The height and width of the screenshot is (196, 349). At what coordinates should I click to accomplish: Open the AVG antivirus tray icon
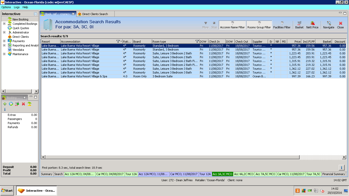[x=304, y=191]
